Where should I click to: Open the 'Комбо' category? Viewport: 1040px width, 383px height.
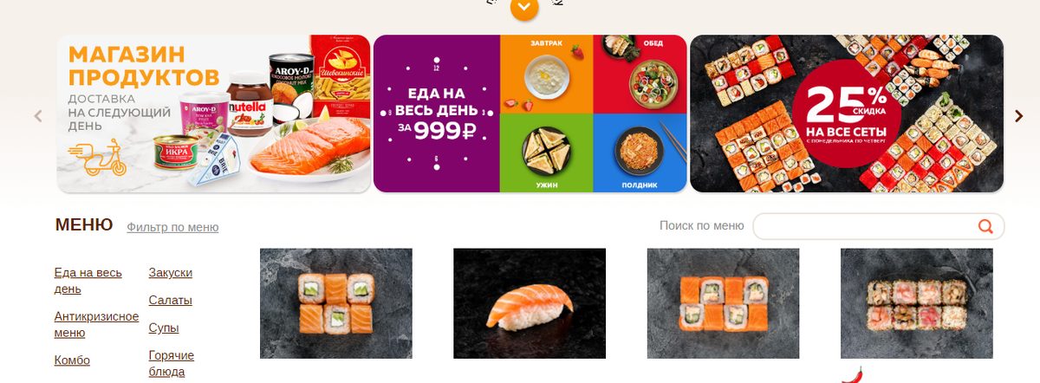(72, 360)
